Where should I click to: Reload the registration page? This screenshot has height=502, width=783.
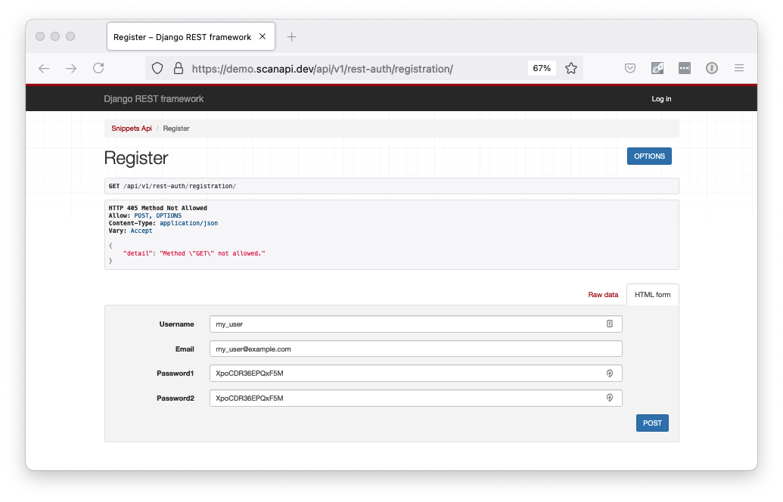pos(98,68)
